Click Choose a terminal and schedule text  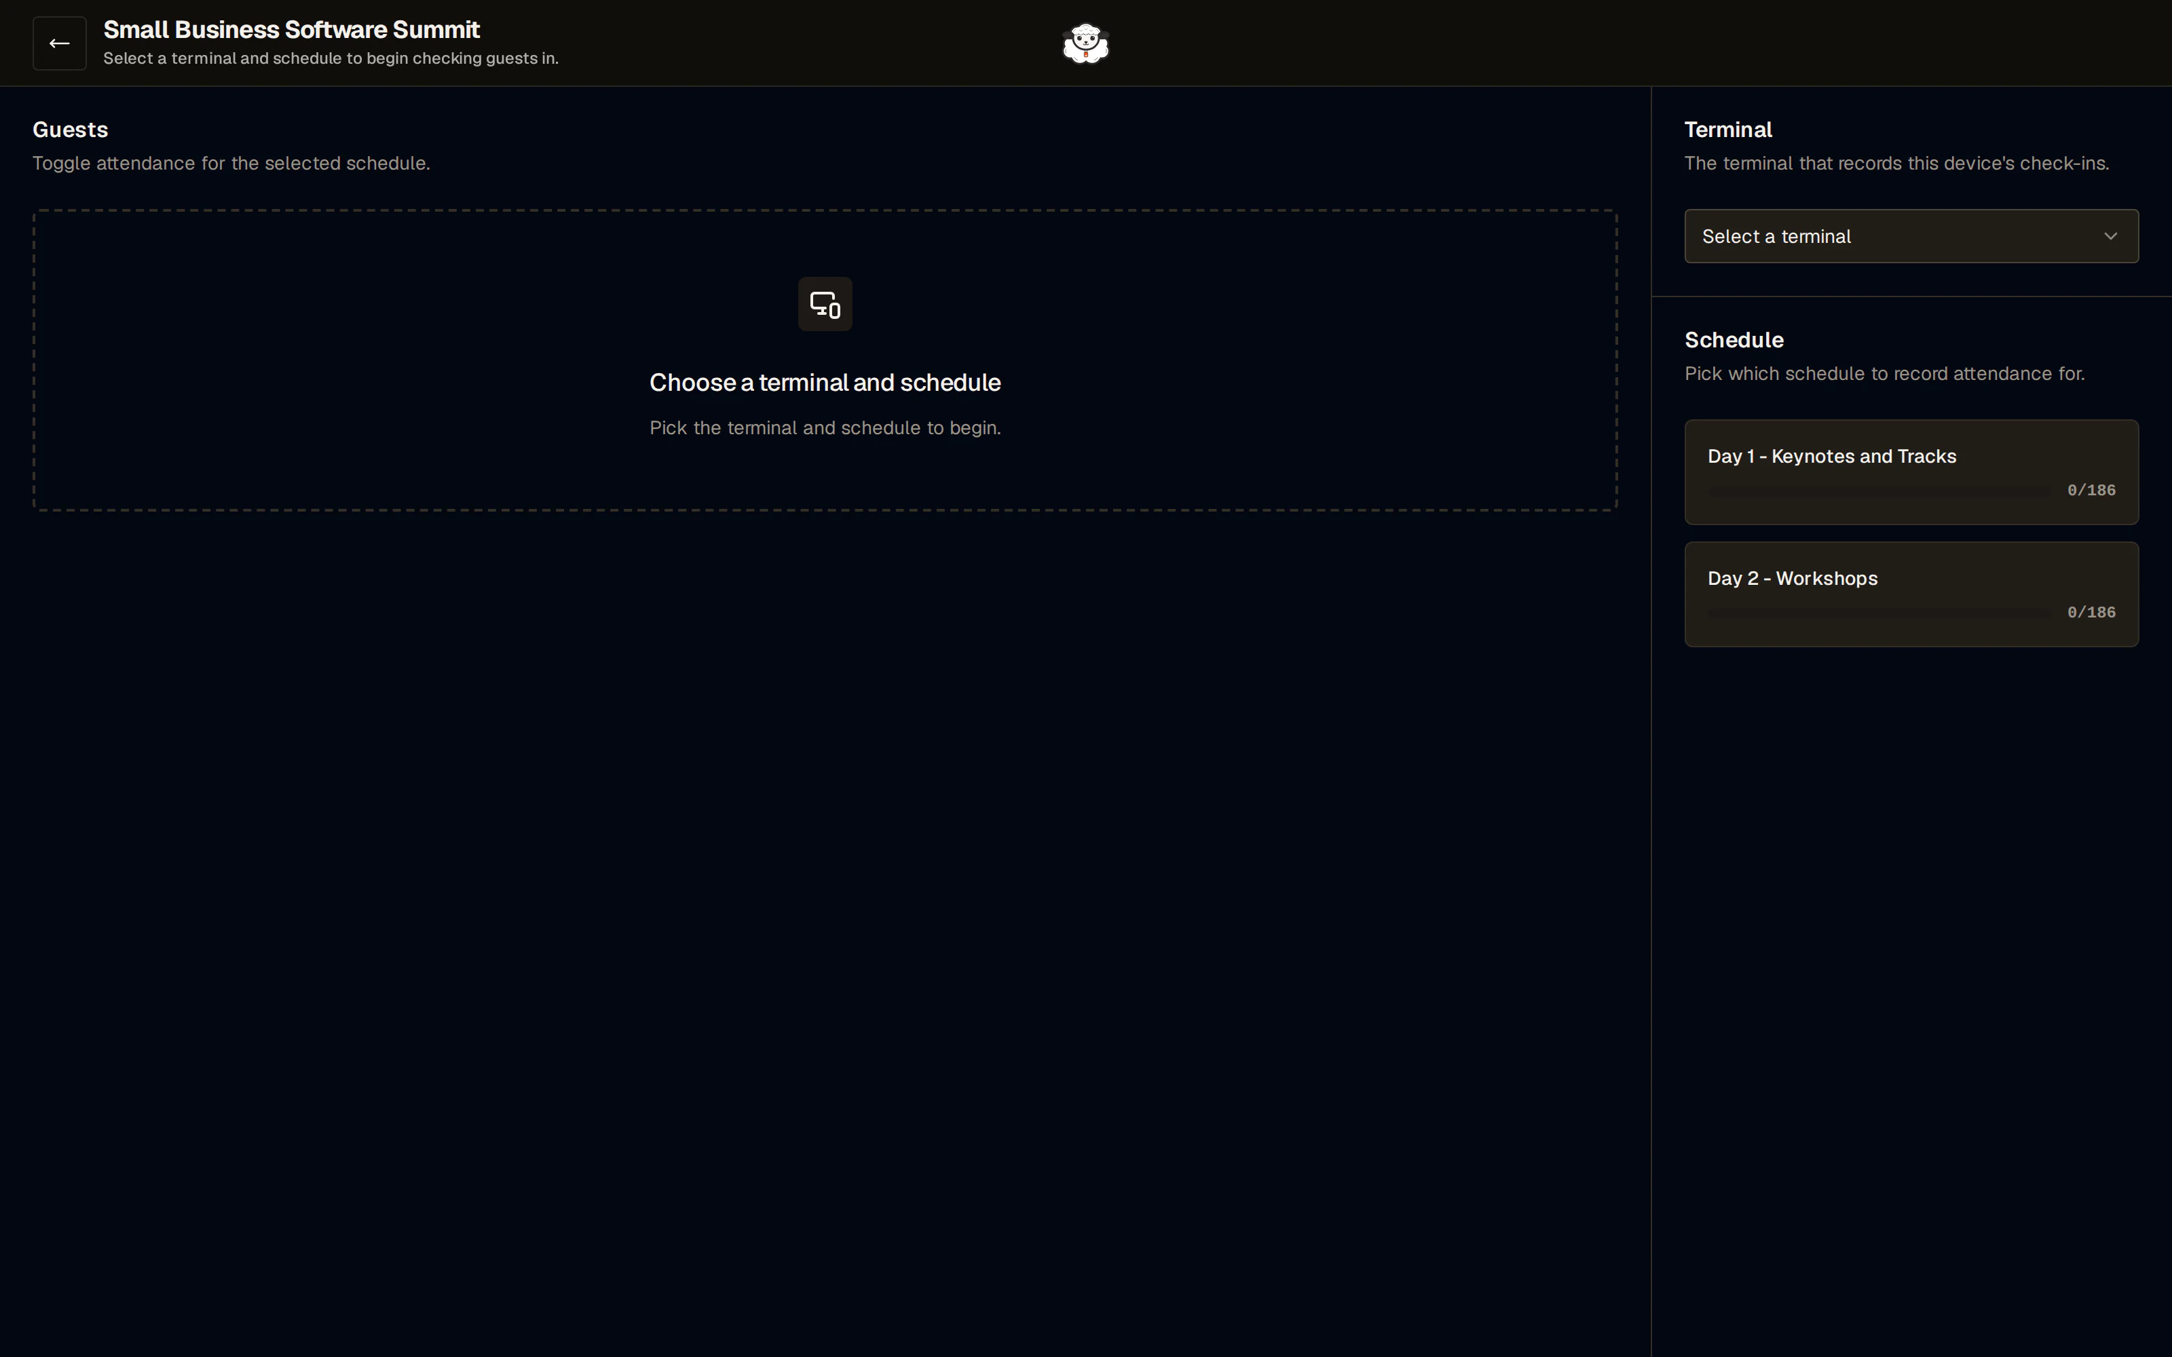click(825, 382)
